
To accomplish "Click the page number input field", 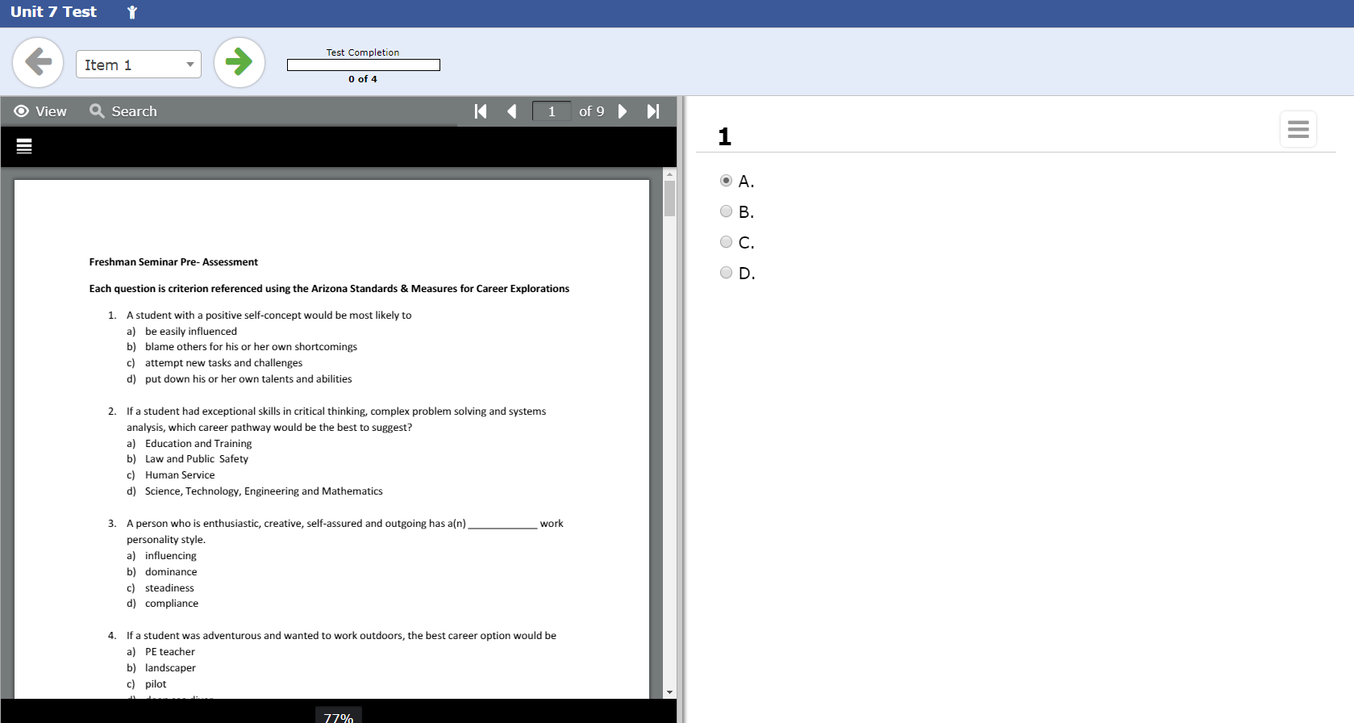I will [x=552, y=111].
